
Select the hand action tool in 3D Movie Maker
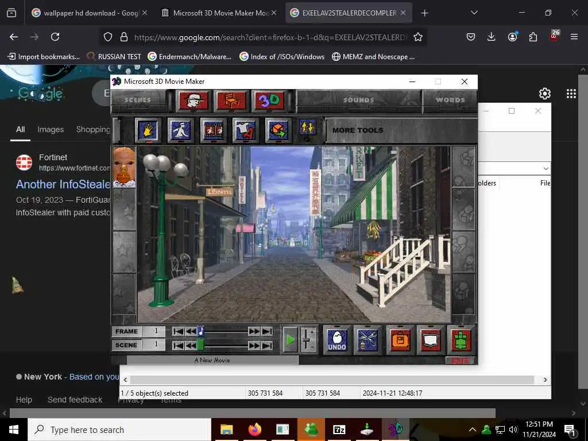click(x=148, y=130)
